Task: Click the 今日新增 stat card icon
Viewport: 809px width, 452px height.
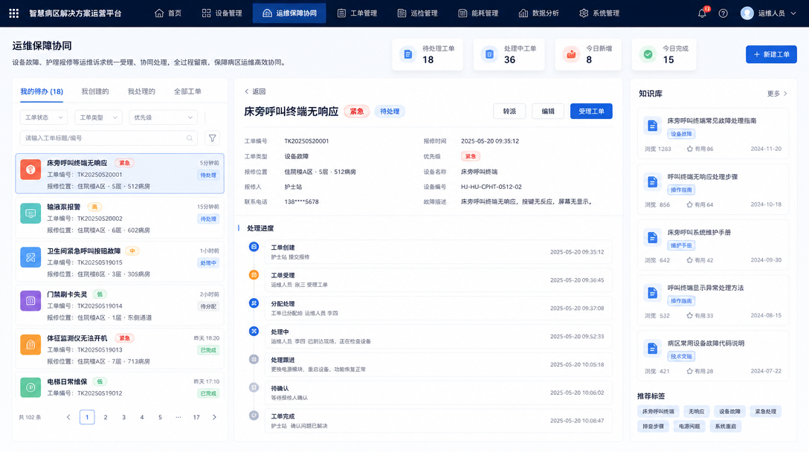Action: click(571, 54)
